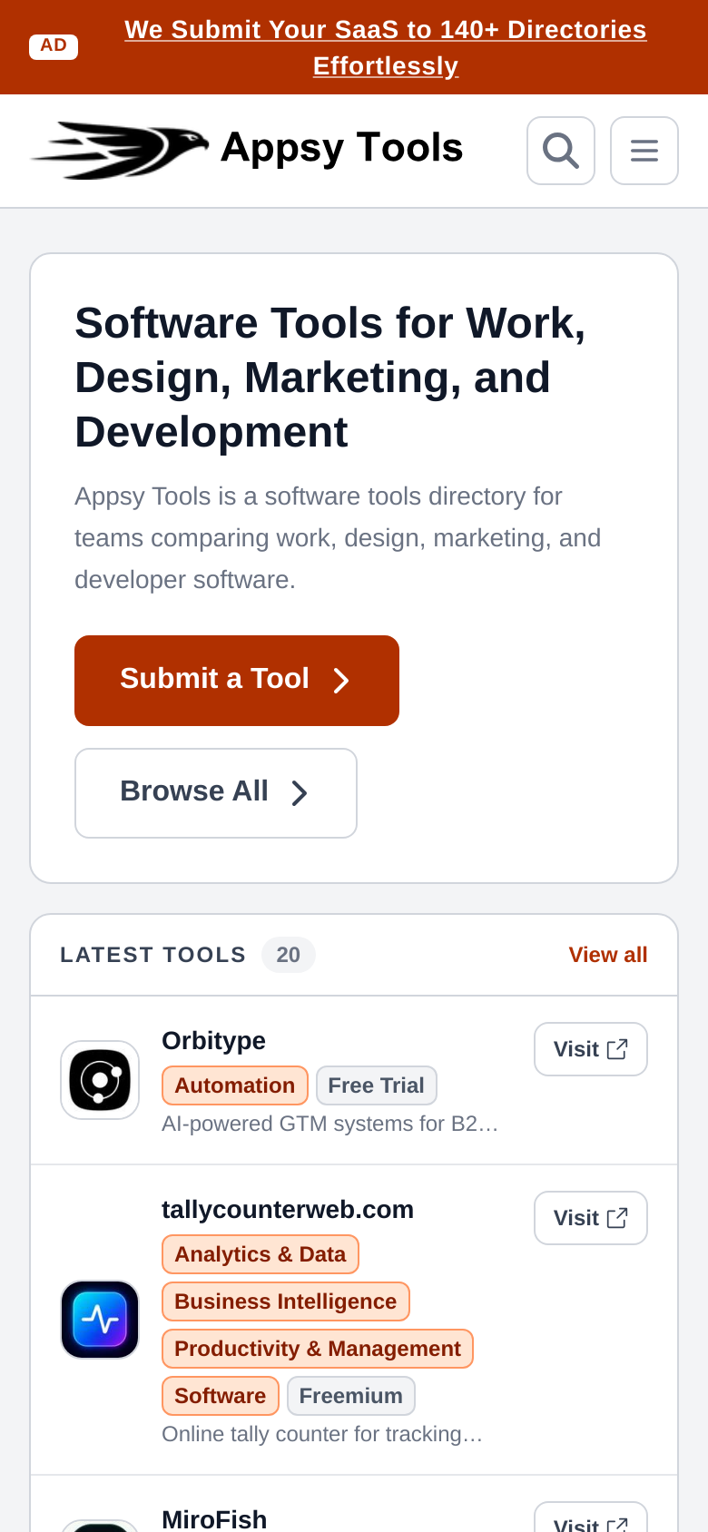Image resolution: width=708 pixels, height=1532 pixels.
Task: Open the hamburger menu
Action: (x=644, y=151)
